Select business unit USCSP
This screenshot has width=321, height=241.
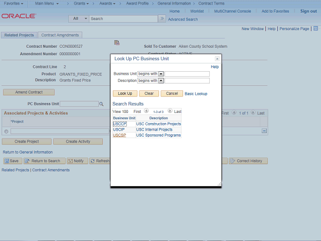pyautogui.click(x=119, y=135)
